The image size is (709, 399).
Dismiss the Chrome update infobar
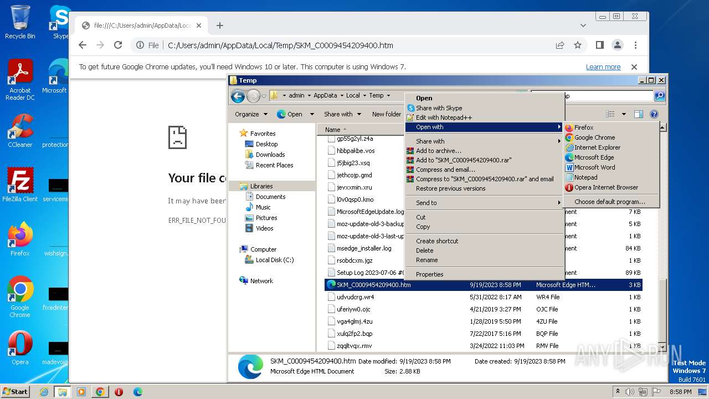pyautogui.click(x=634, y=67)
